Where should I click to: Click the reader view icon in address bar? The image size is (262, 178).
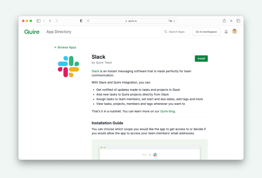[88, 21]
